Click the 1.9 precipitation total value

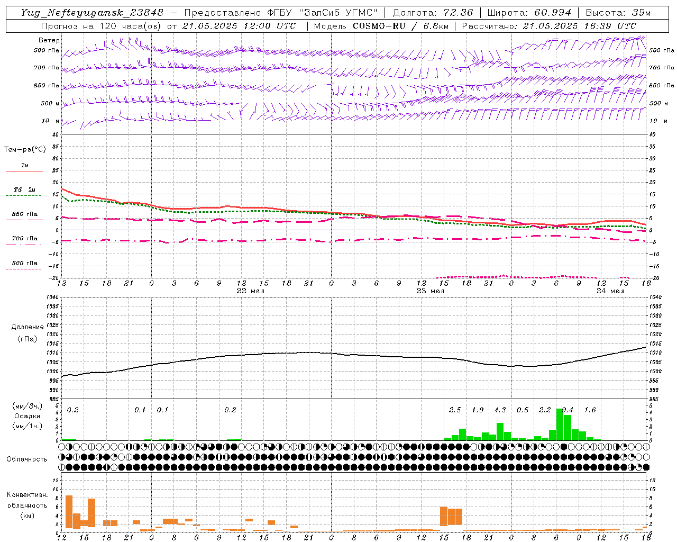pyautogui.click(x=478, y=410)
